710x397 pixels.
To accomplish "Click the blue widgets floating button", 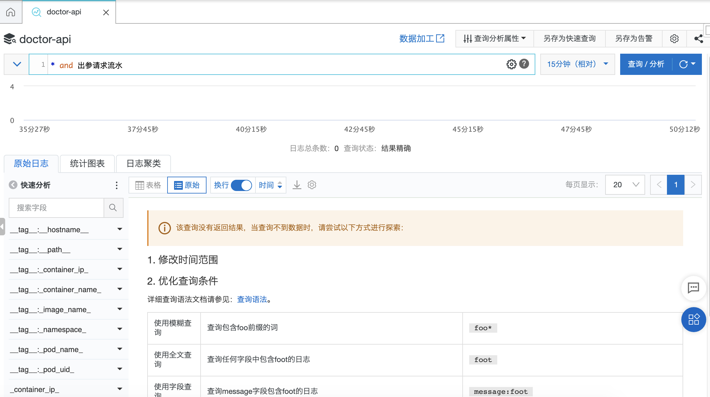I will click(693, 319).
